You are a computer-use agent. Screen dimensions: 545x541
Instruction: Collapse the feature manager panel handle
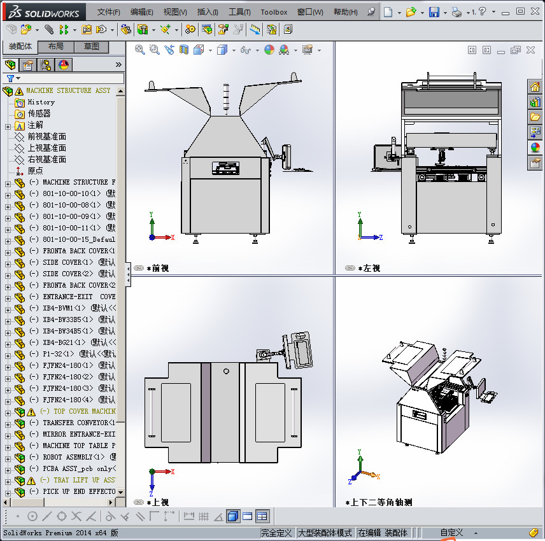[x=128, y=274]
